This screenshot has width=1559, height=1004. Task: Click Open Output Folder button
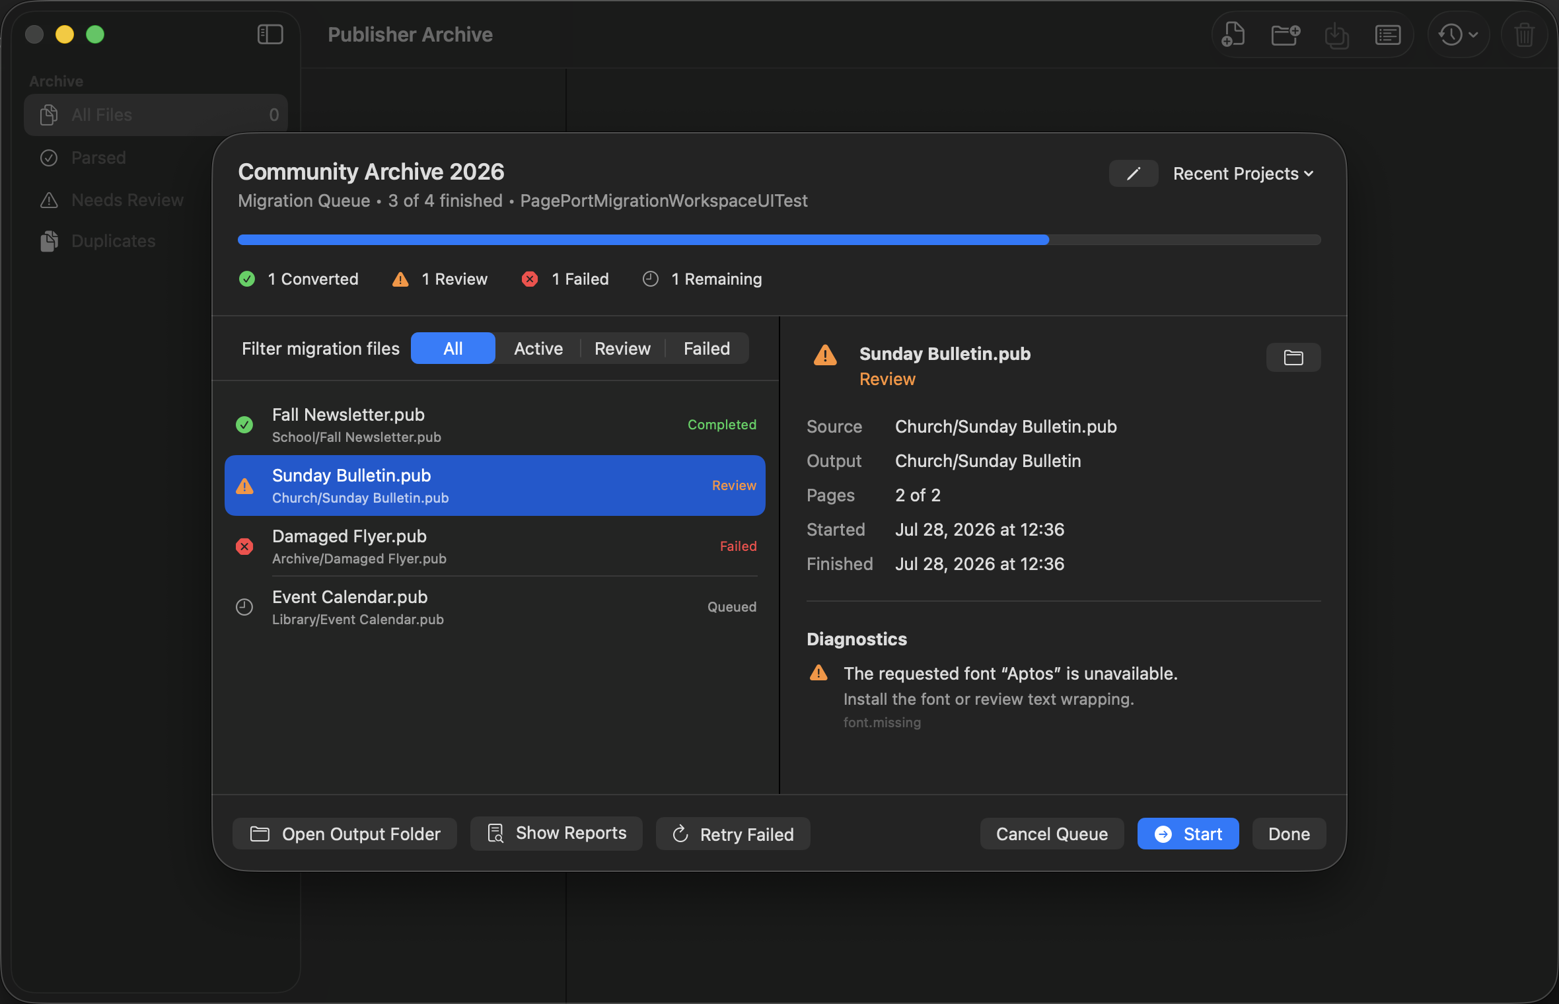coord(345,834)
